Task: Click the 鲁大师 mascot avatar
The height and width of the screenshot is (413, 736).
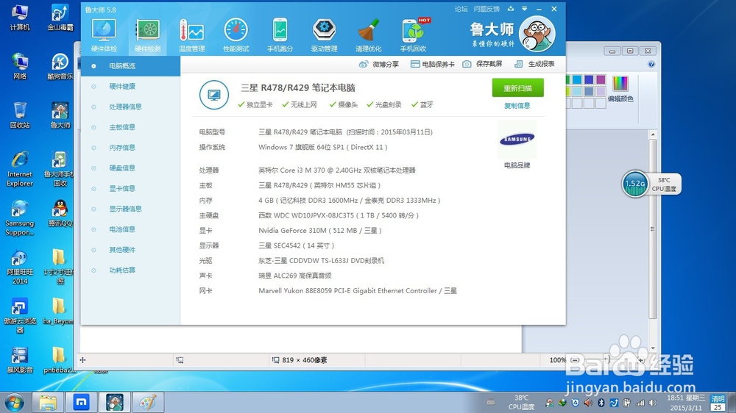Action: tap(537, 34)
